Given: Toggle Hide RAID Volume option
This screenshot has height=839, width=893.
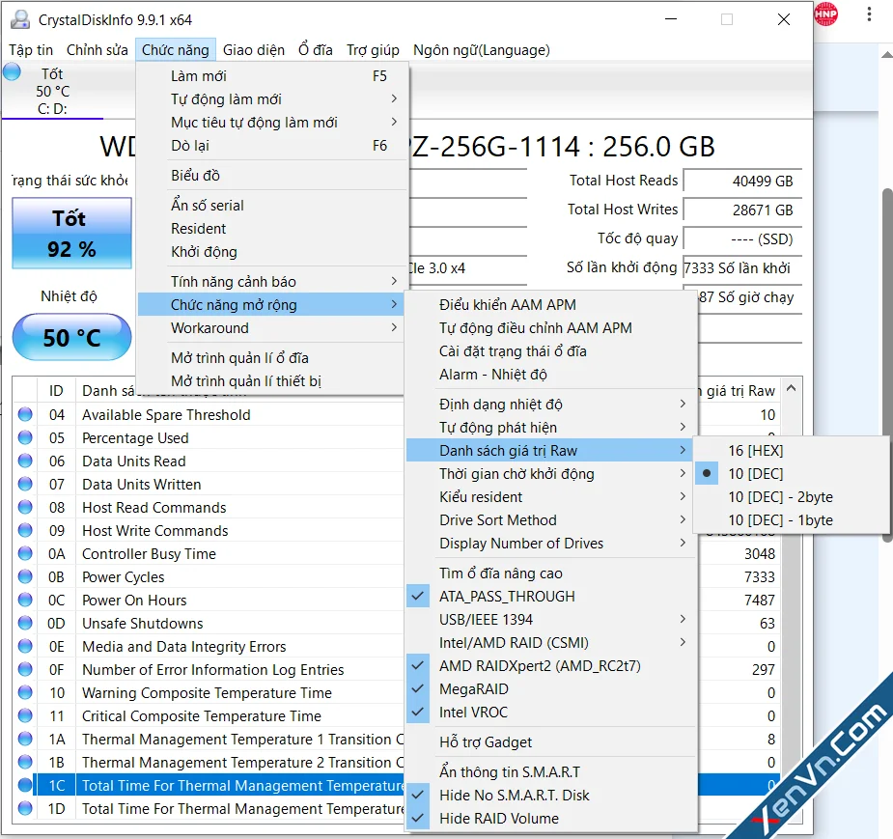Looking at the screenshot, I should pyautogui.click(x=551, y=818).
